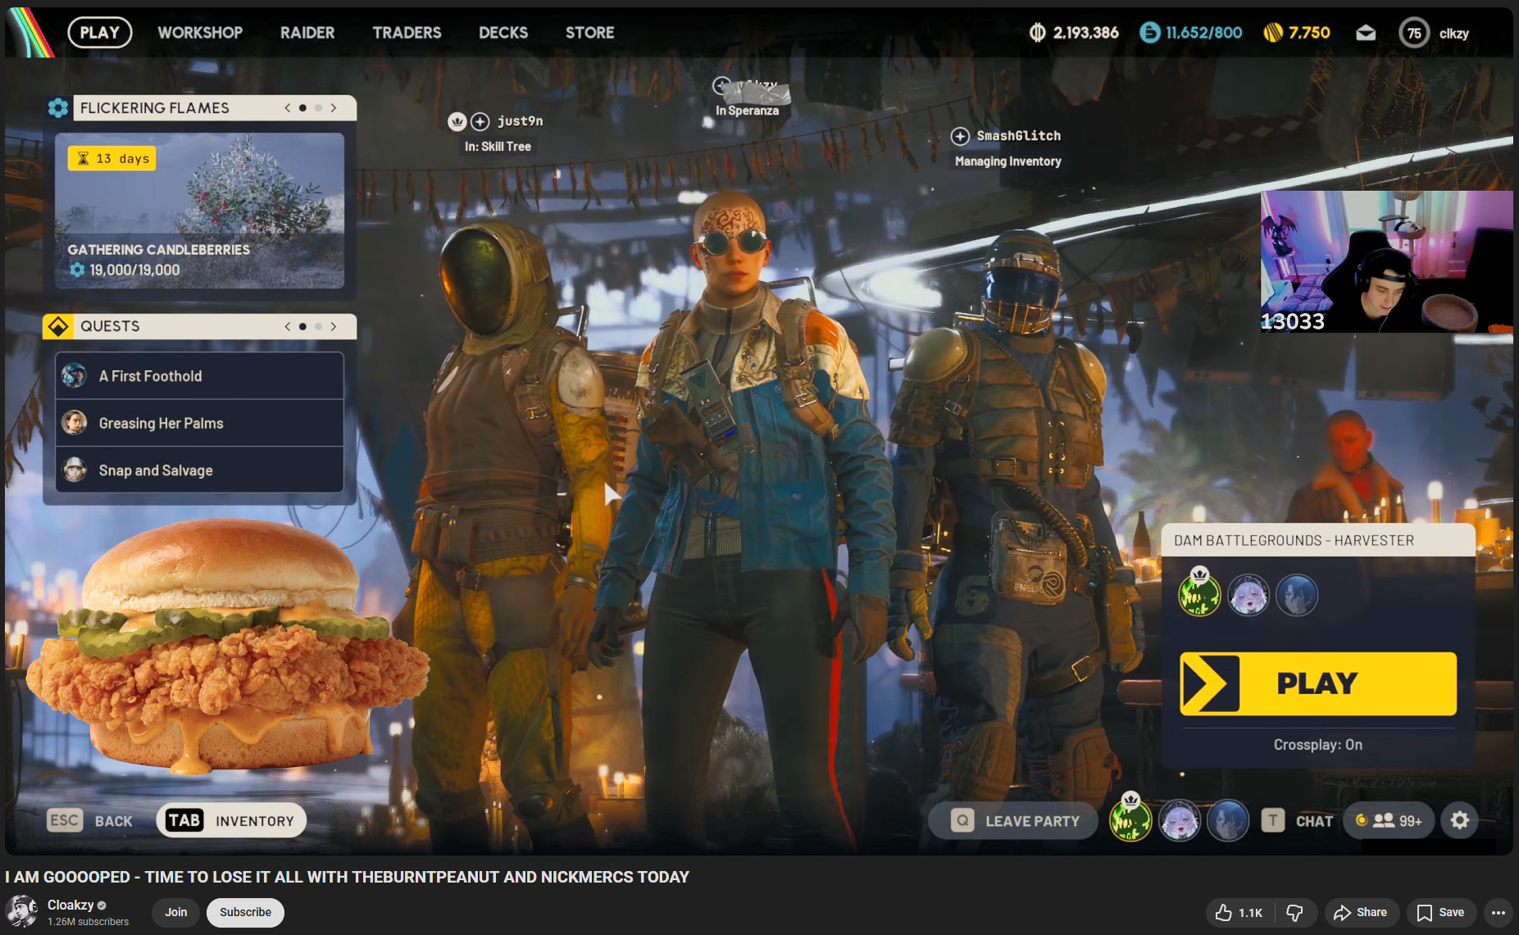
Task: Open the PLAY tab in top navigation
Action: coord(100,33)
